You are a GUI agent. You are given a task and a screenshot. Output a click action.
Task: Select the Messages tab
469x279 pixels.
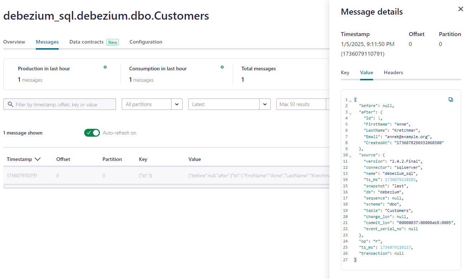click(x=47, y=42)
